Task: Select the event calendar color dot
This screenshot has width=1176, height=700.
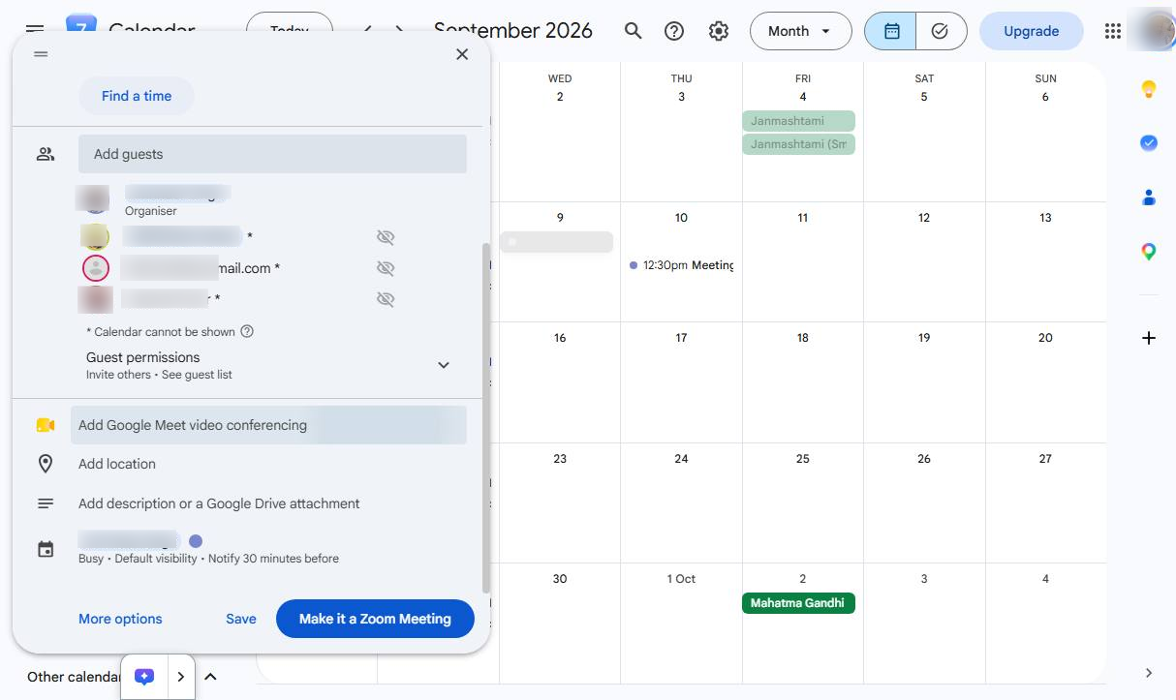Action: pos(196,541)
